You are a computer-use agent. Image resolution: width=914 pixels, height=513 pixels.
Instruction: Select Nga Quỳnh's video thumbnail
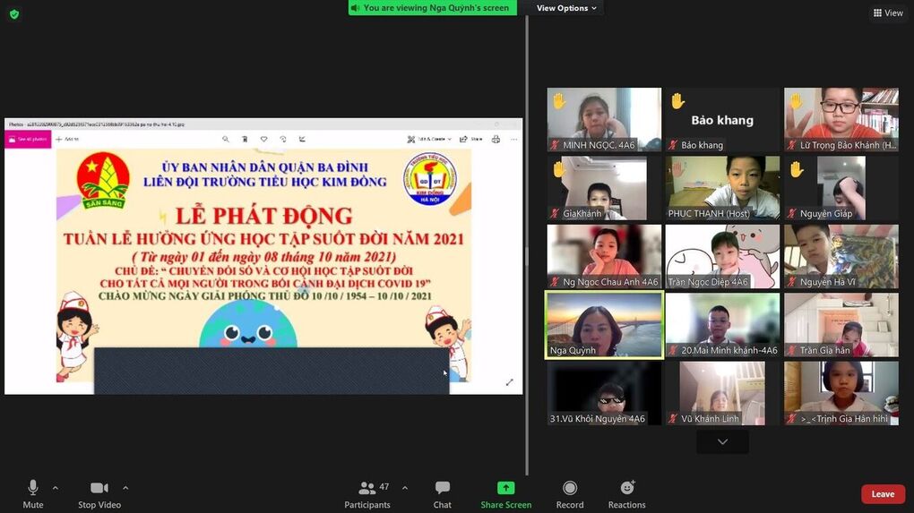[x=604, y=325]
